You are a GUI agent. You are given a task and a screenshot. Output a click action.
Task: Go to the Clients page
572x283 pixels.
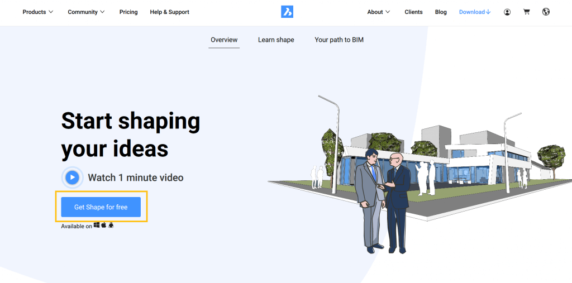tap(413, 12)
